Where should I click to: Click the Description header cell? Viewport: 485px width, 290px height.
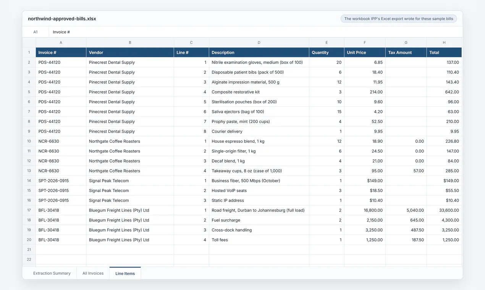pos(259,52)
